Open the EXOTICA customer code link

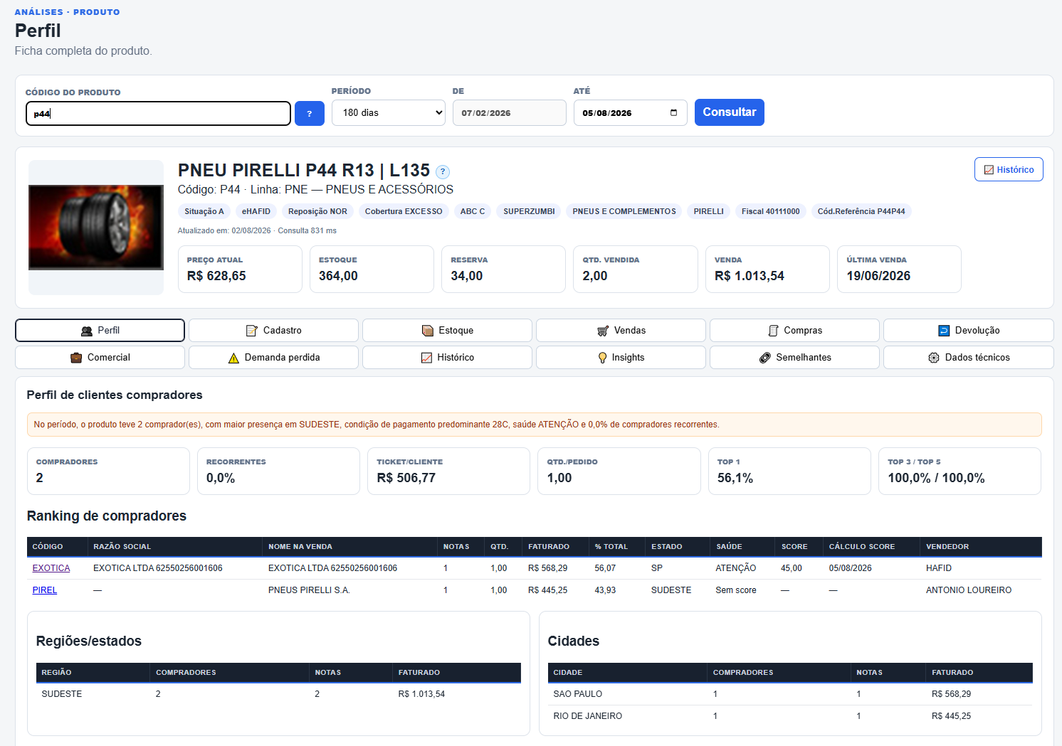51,568
